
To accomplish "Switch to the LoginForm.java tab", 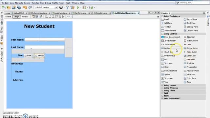I will tap(60, 13).
